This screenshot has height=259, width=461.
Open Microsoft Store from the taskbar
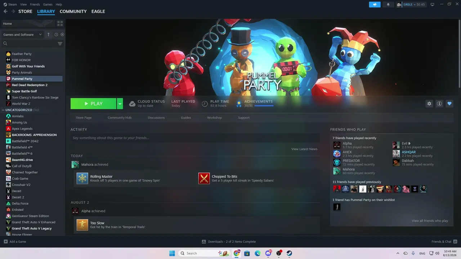point(247,253)
